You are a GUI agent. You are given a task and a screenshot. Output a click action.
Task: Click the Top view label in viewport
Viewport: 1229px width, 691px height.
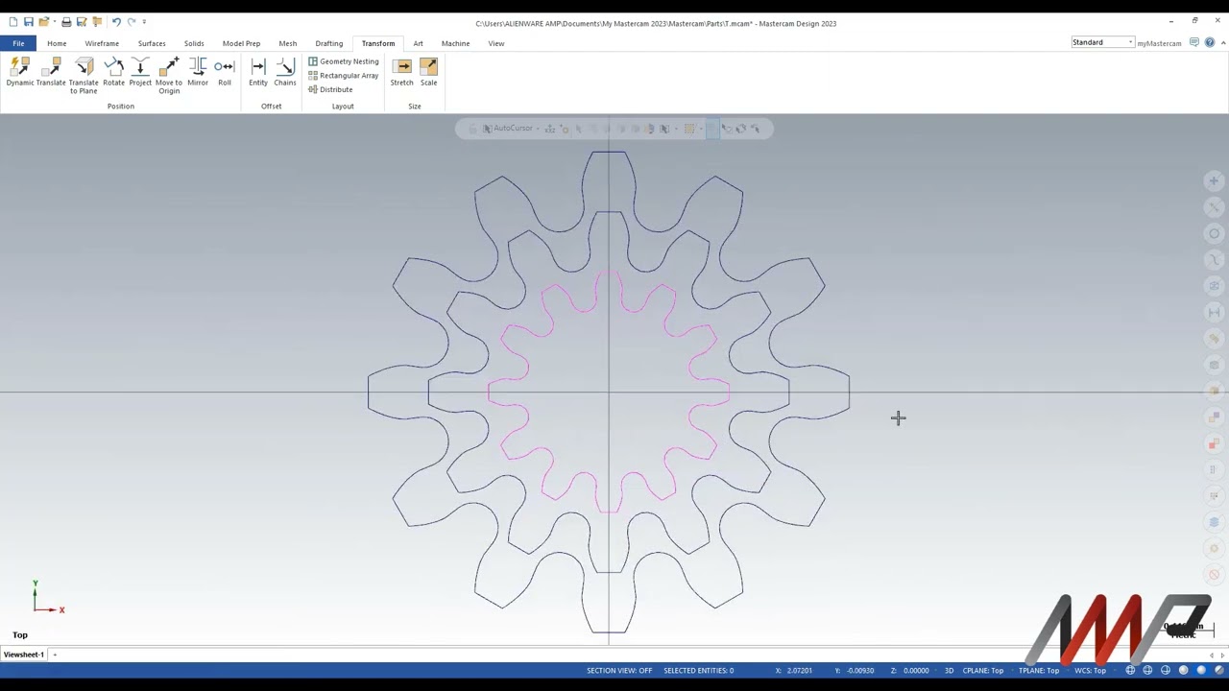click(x=20, y=634)
